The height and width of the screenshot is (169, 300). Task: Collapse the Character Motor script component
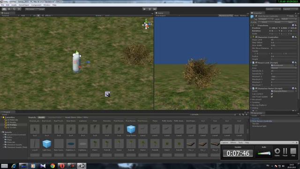251,89
